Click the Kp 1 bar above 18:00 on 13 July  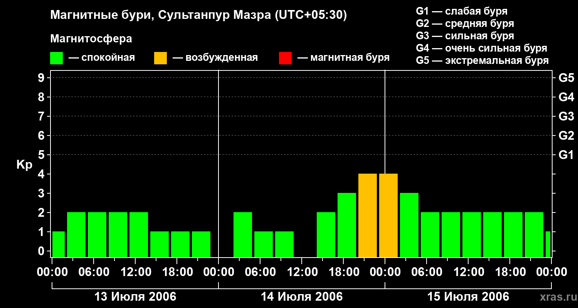(180, 244)
